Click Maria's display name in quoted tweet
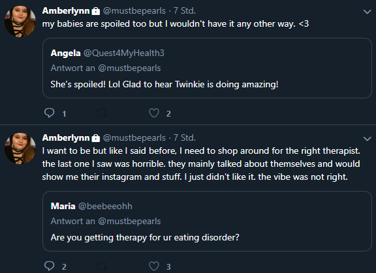The width and height of the screenshot is (376, 273). coord(63,207)
